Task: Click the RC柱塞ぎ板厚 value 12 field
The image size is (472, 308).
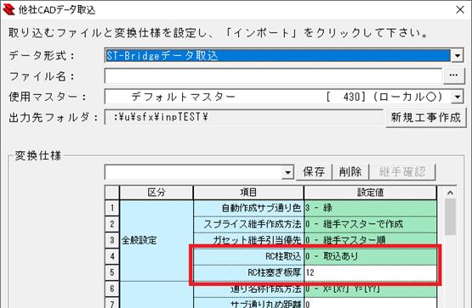Action: (370, 272)
